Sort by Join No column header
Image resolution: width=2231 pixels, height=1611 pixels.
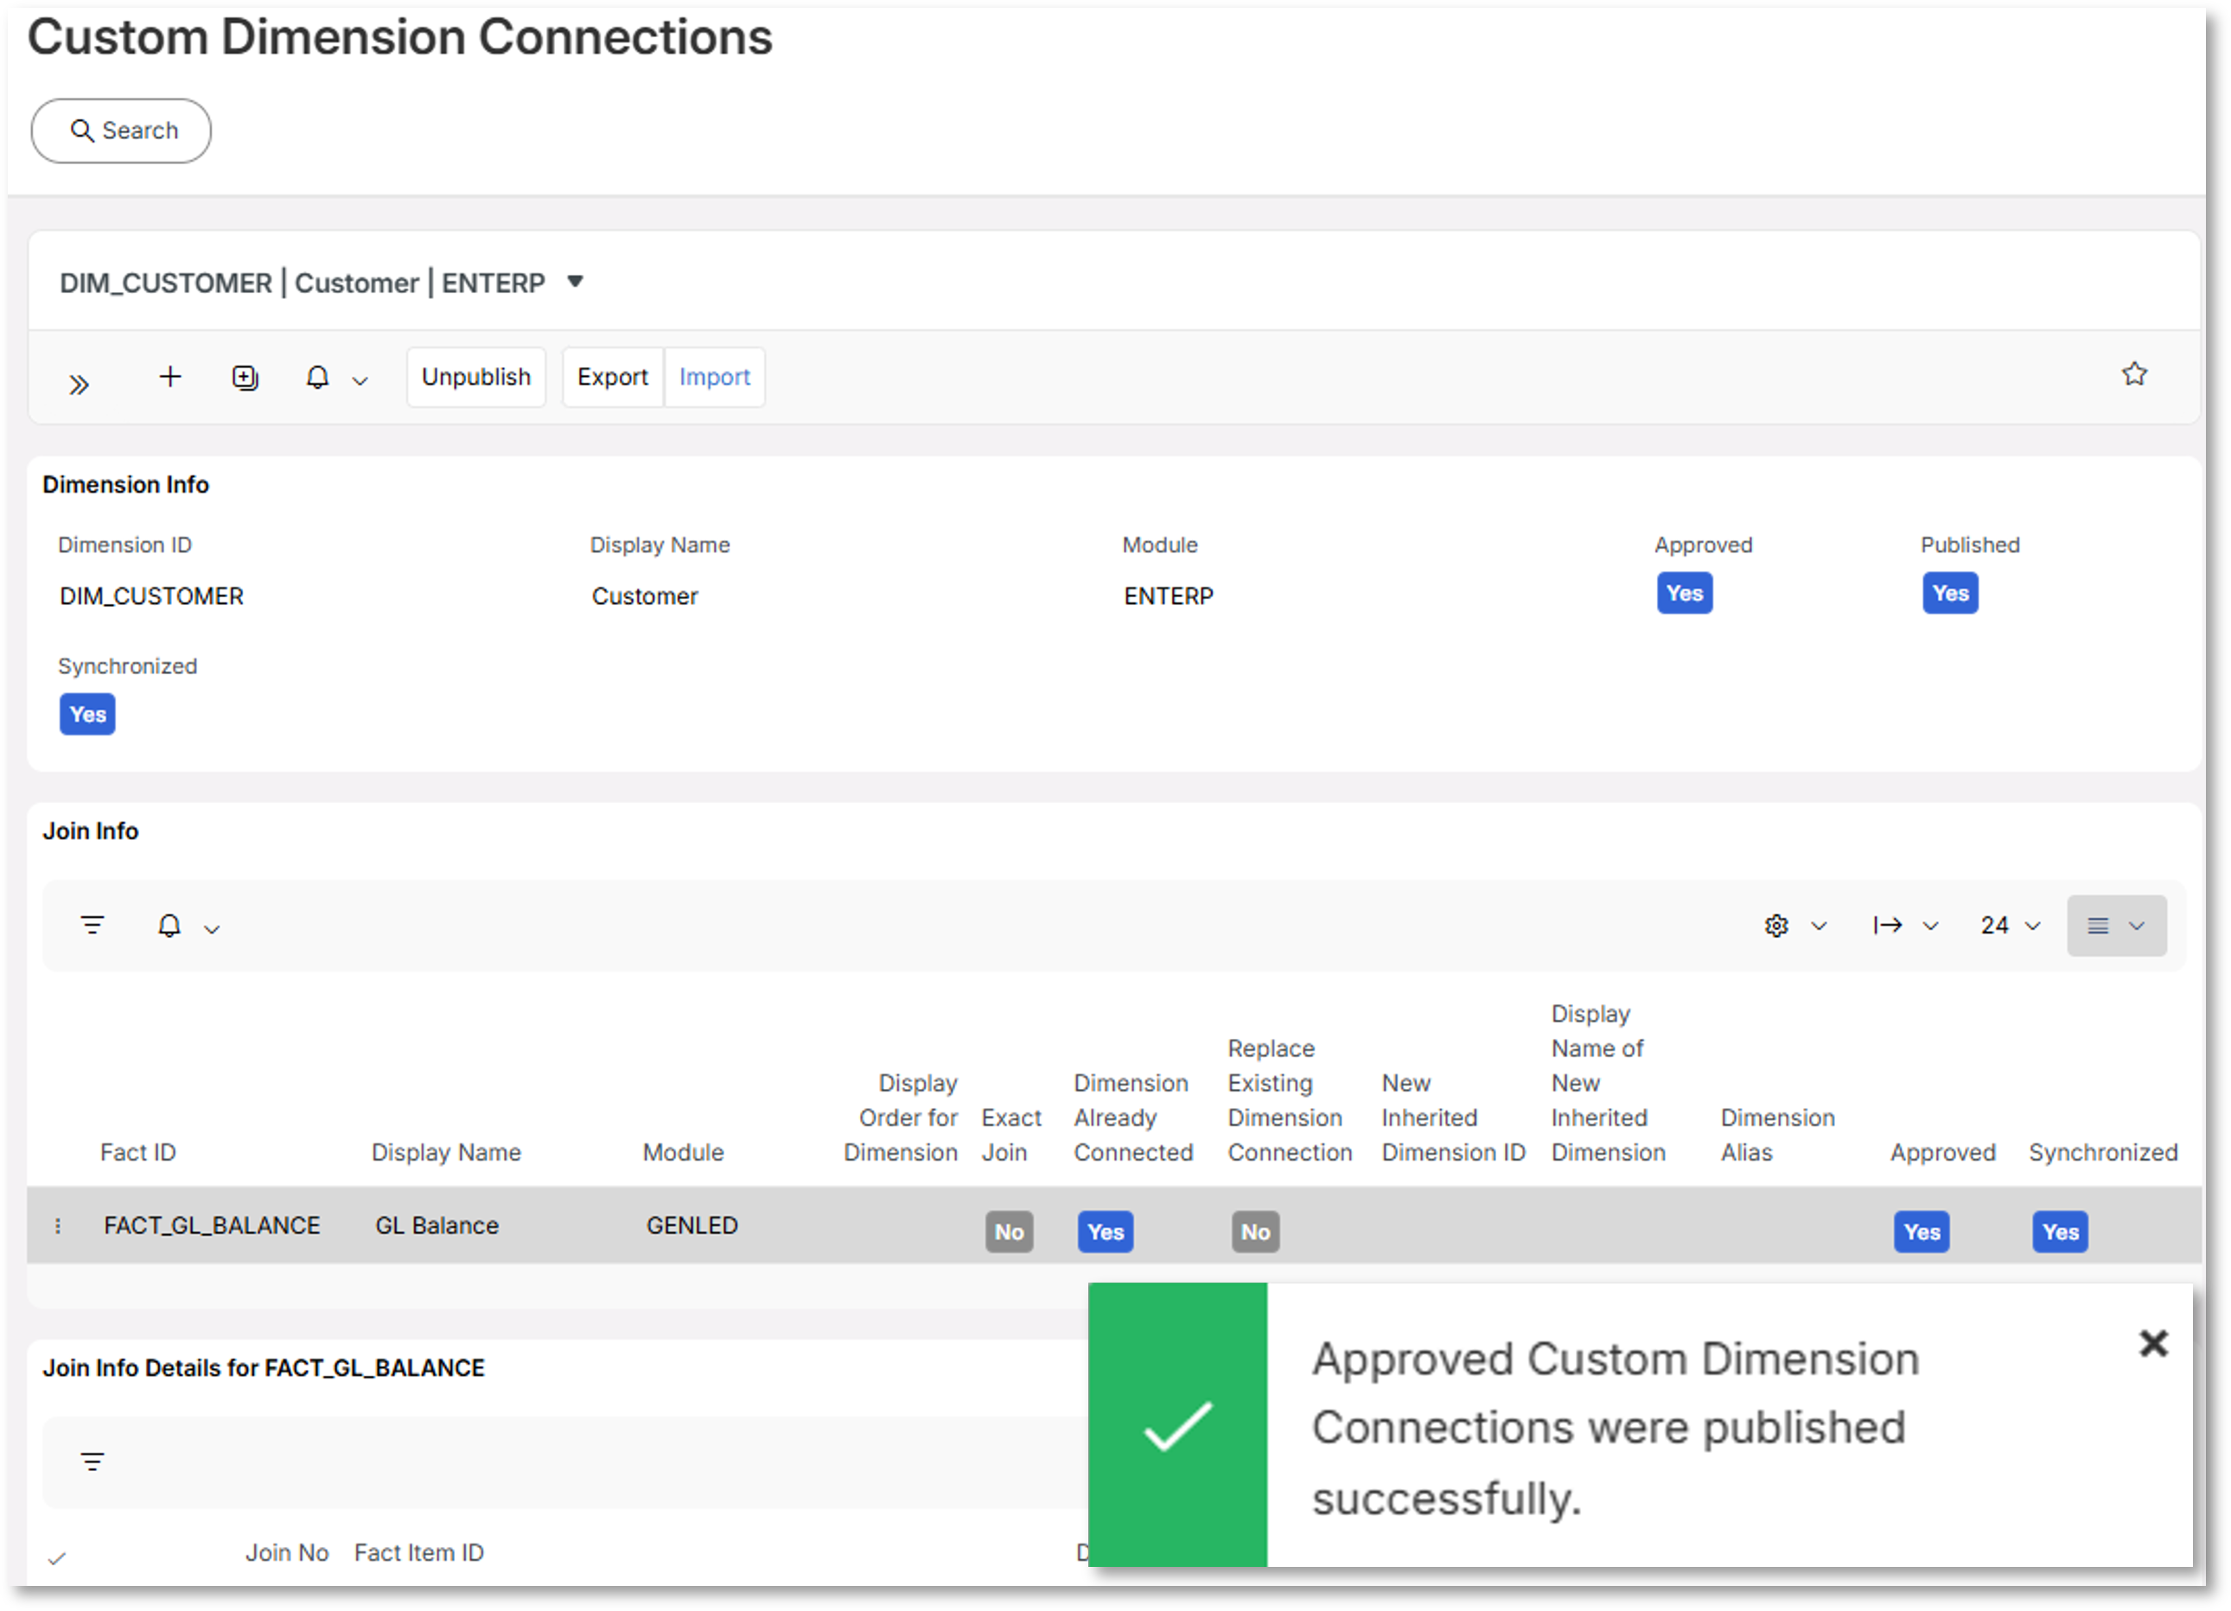point(286,1552)
